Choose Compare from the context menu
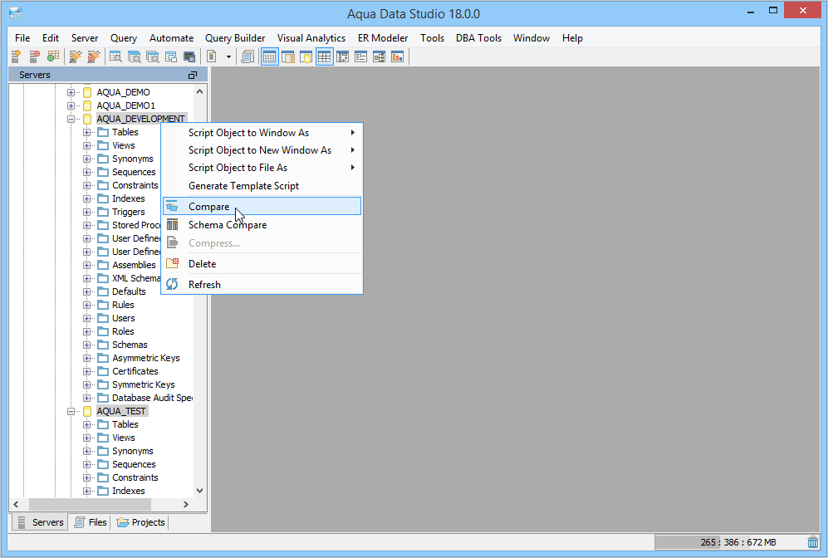The image size is (828, 558). pos(262,207)
